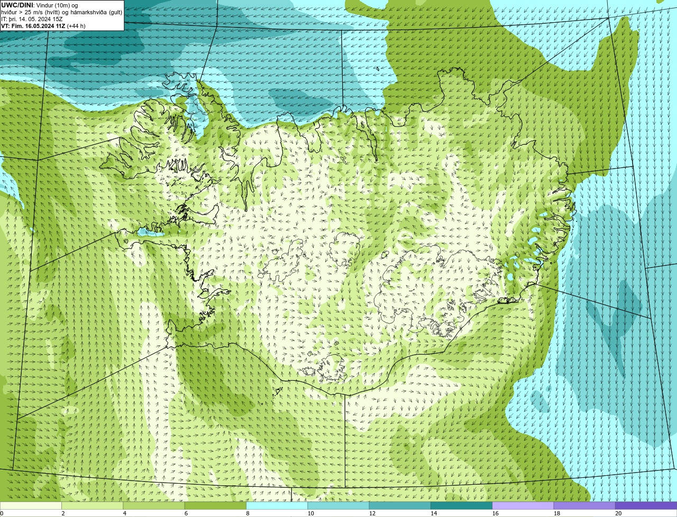Click the legend scale label '10'
Viewport: 677px width, 517px height.
310,513
